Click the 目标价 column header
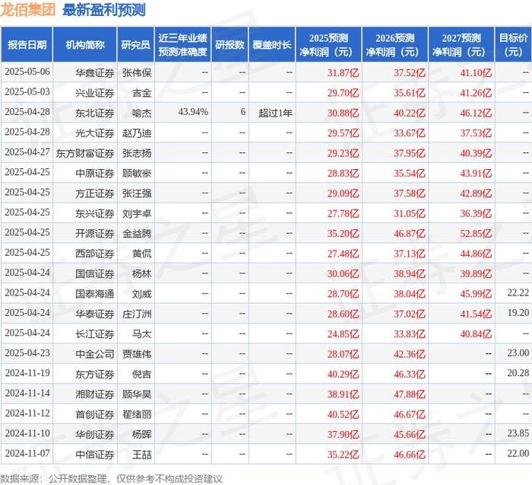The width and height of the screenshot is (532, 485). click(513, 44)
